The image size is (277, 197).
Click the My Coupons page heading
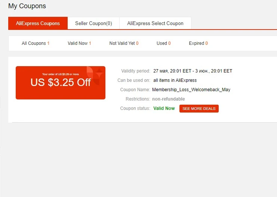click(27, 6)
